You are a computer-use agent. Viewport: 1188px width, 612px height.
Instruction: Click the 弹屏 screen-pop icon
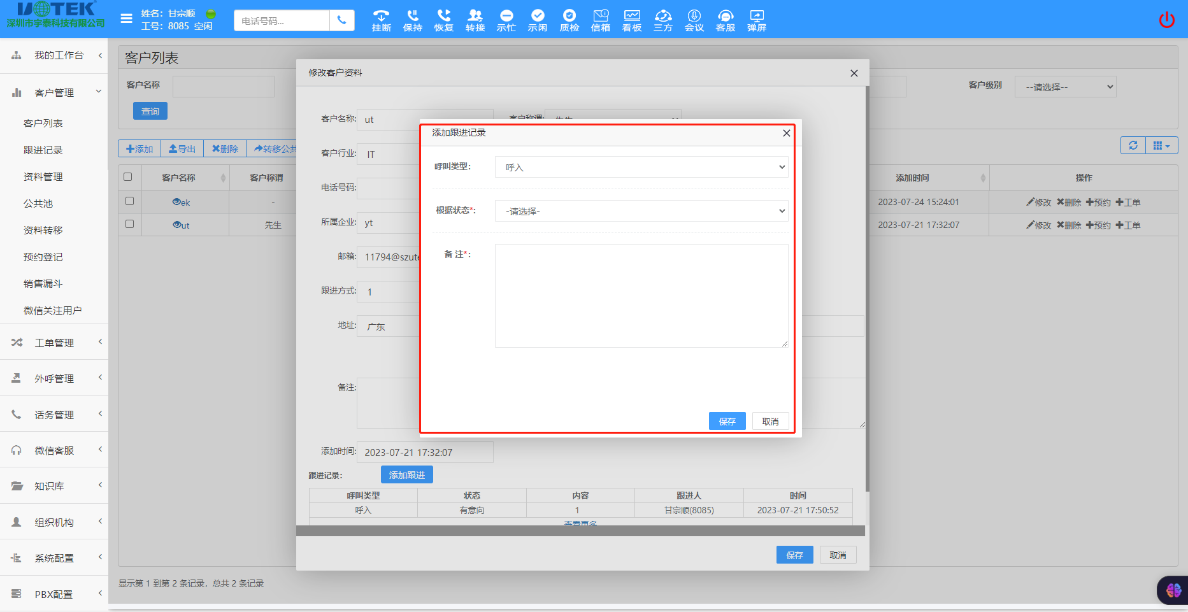[x=756, y=19]
